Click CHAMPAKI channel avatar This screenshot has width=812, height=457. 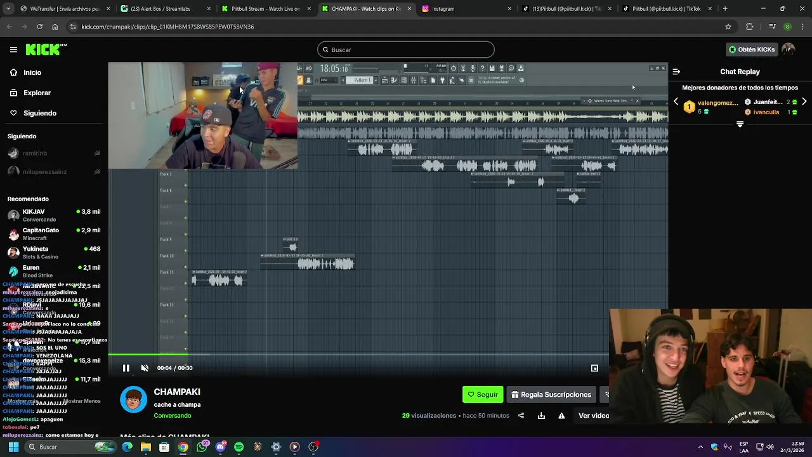133,399
